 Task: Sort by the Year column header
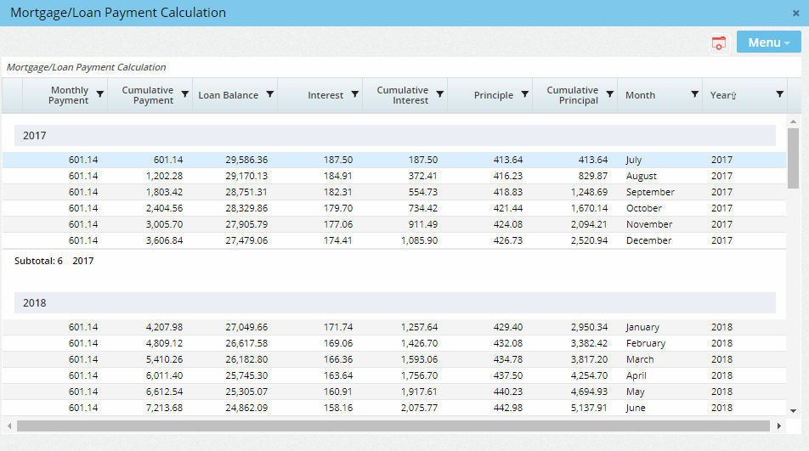[x=722, y=95]
